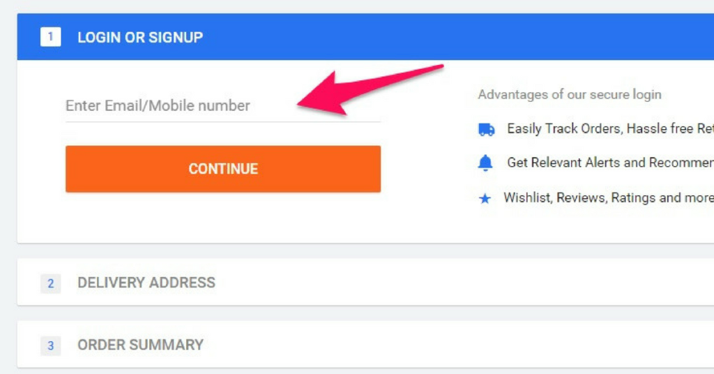The image size is (714, 374).
Task: Focus the Enter Email/Mobile number field
Action: pos(223,105)
